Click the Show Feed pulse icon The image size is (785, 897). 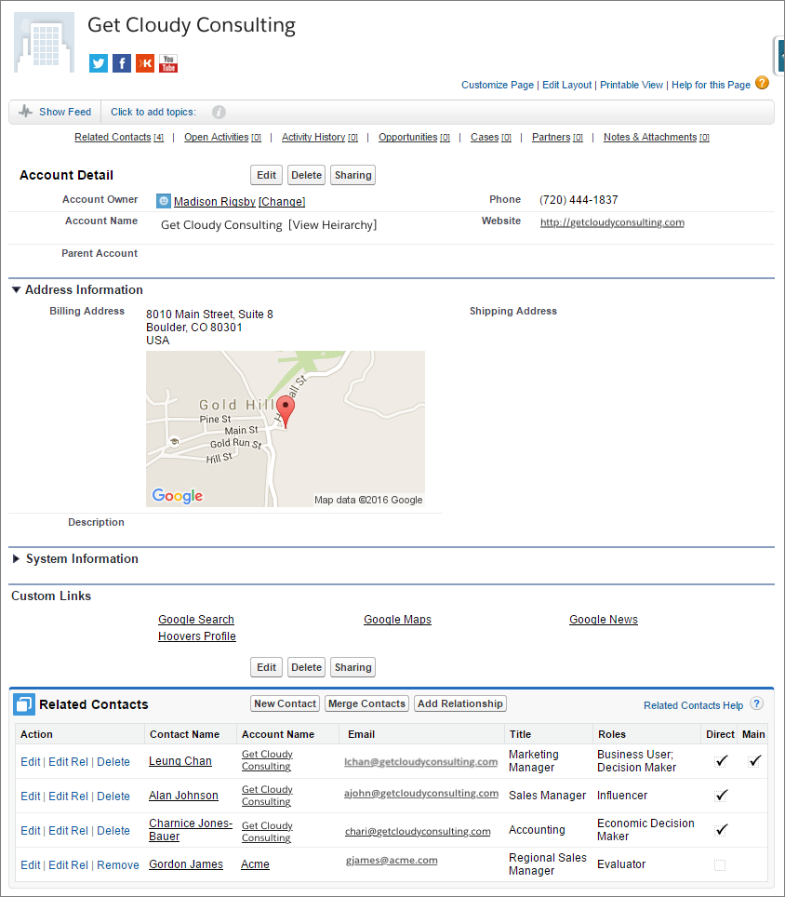point(26,112)
